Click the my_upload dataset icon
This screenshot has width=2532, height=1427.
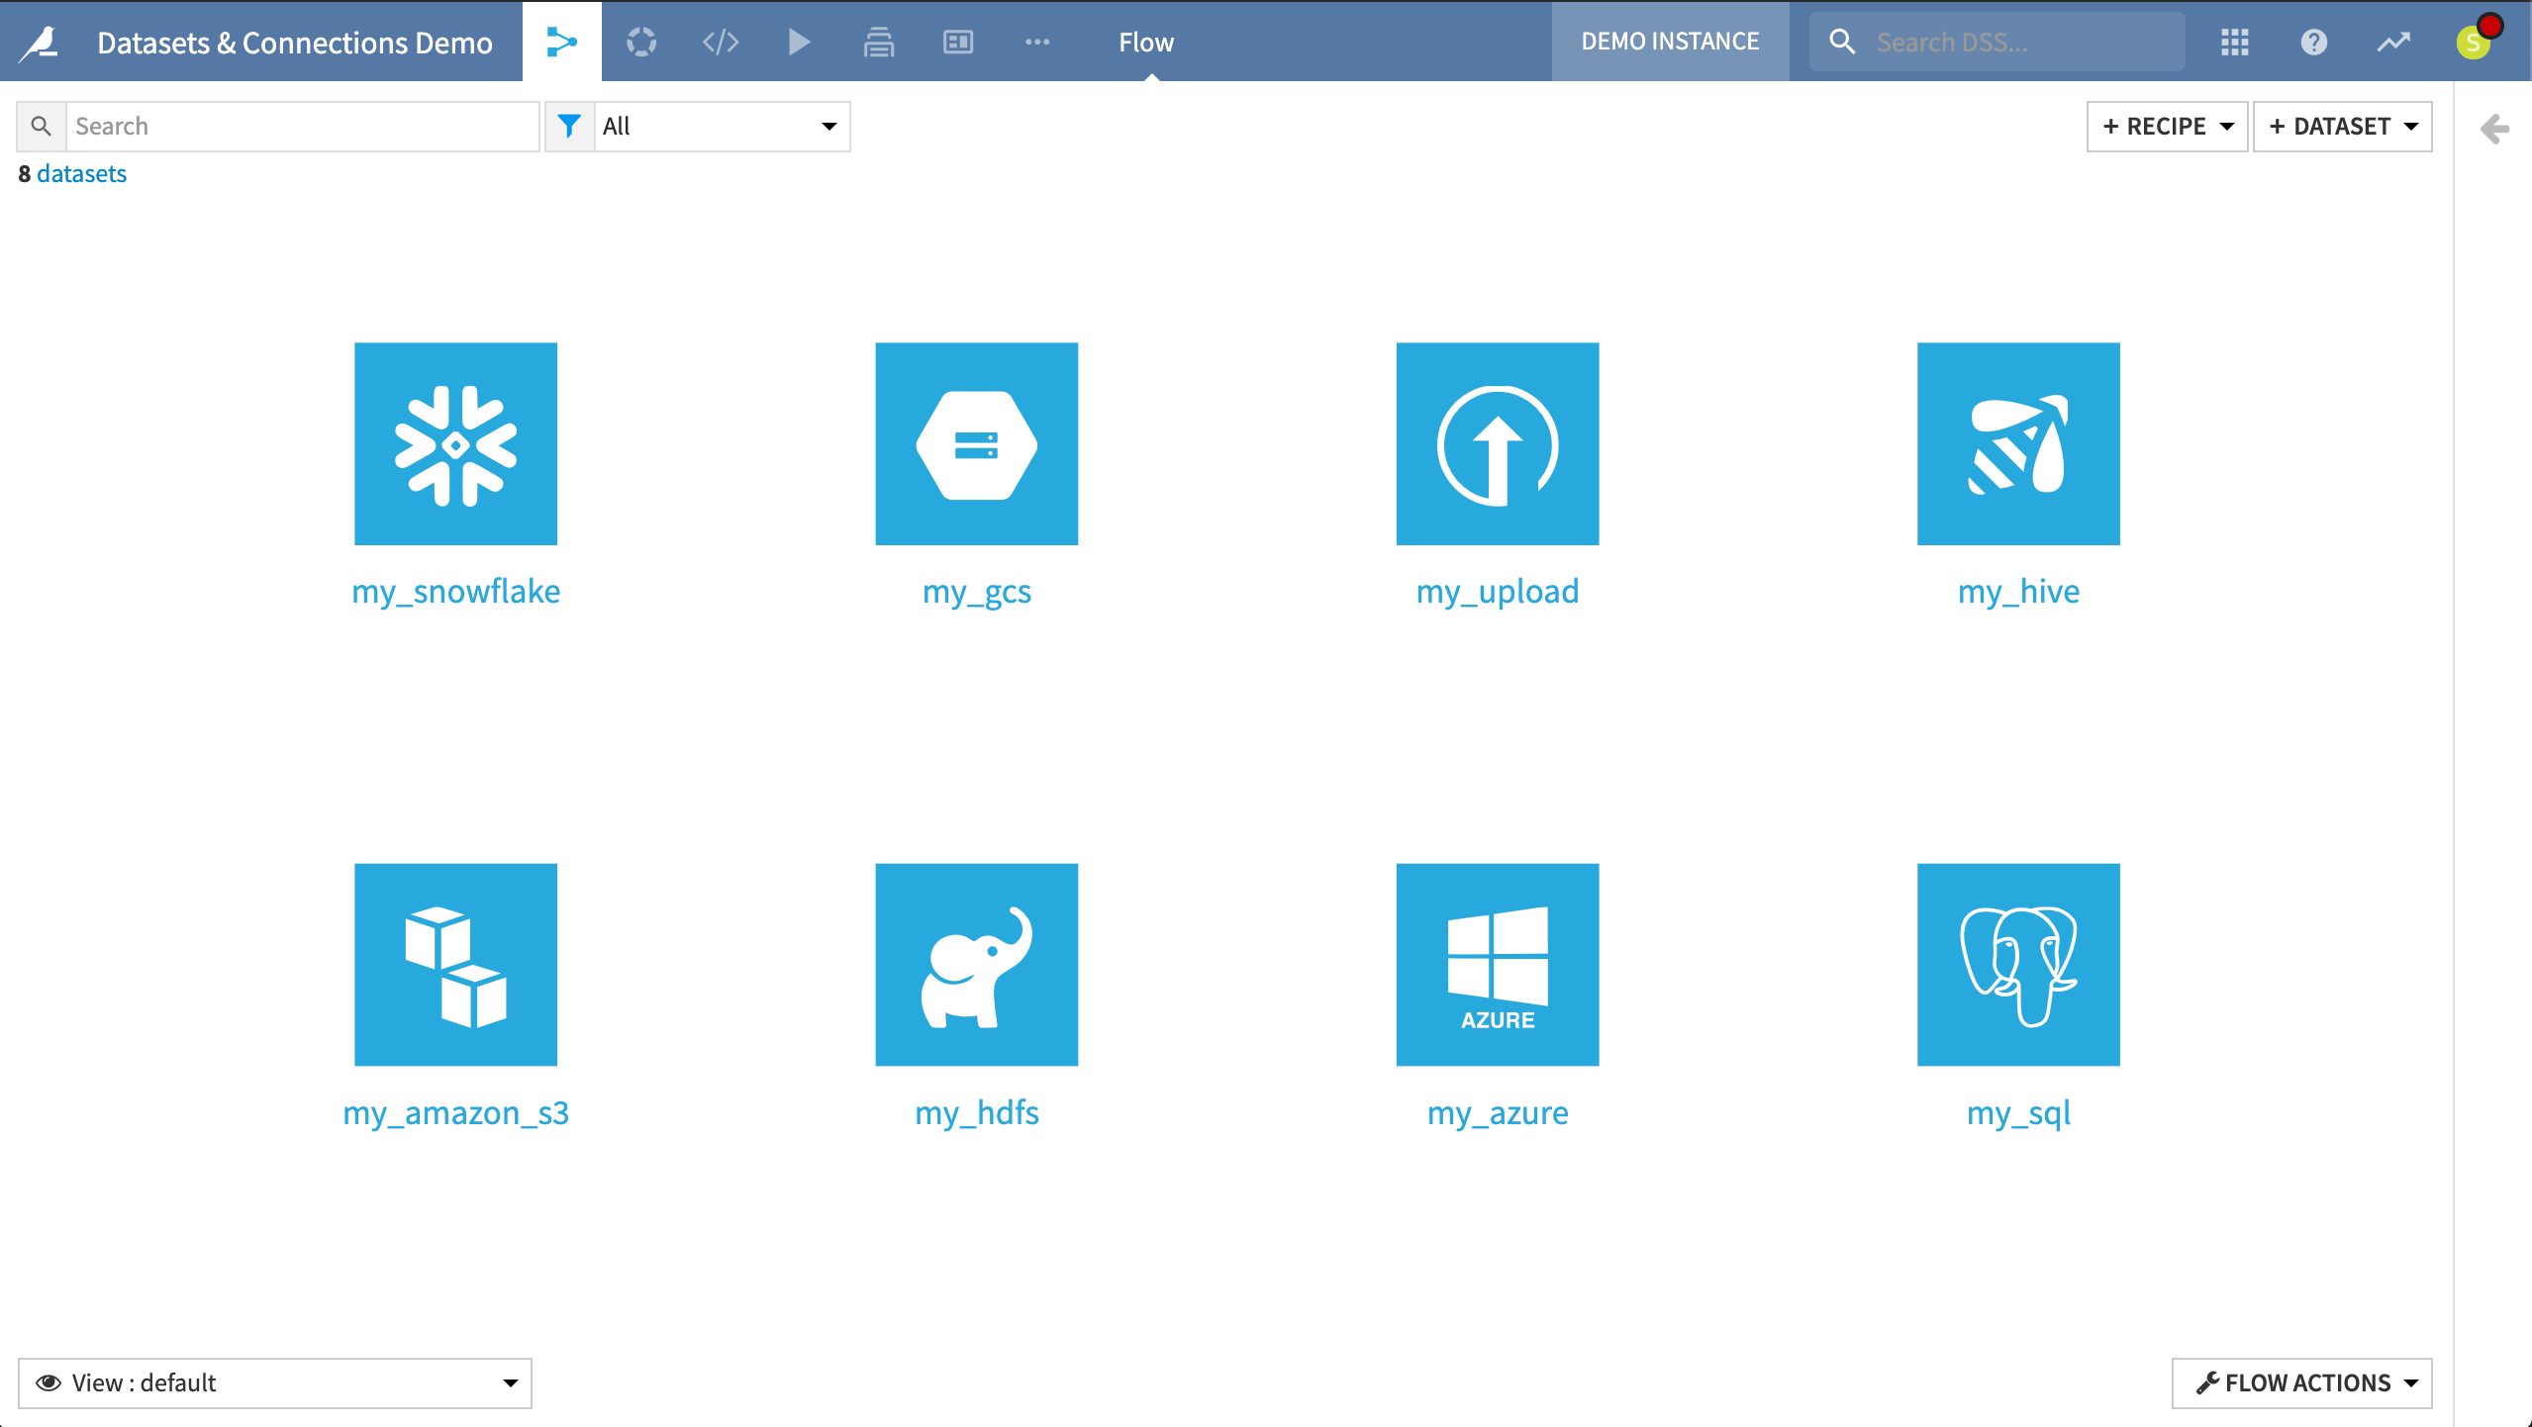(x=1497, y=443)
